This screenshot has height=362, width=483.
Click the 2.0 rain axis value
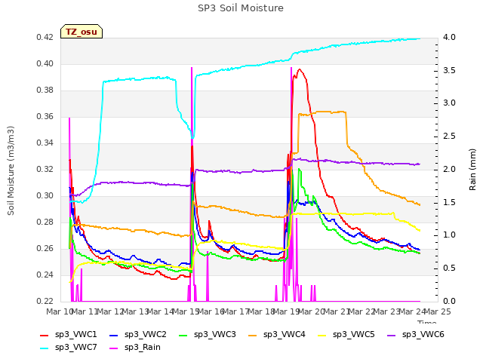point(450,169)
